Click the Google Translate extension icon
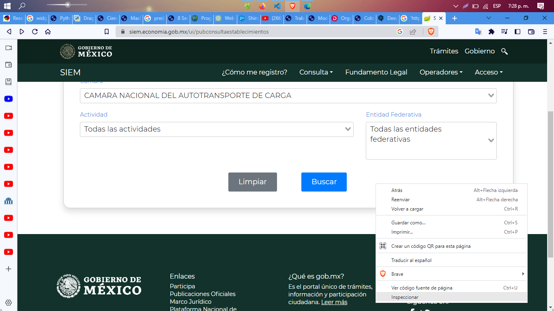The width and height of the screenshot is (554, 311). point(478,31)
